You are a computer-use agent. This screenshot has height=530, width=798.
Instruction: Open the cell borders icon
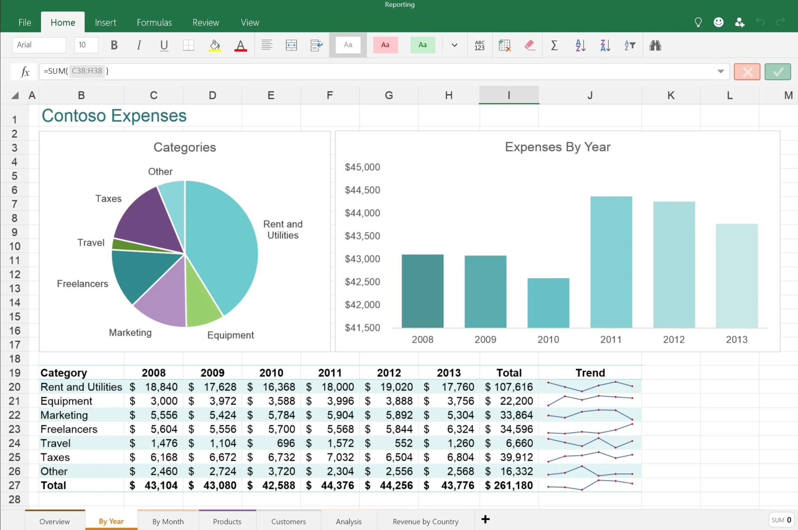coord(189,45)
